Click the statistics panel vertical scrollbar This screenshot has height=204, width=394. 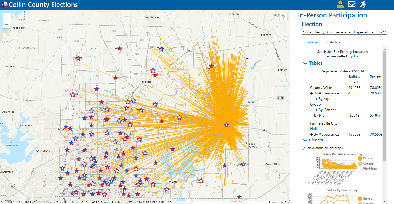(x=385, y=106)
